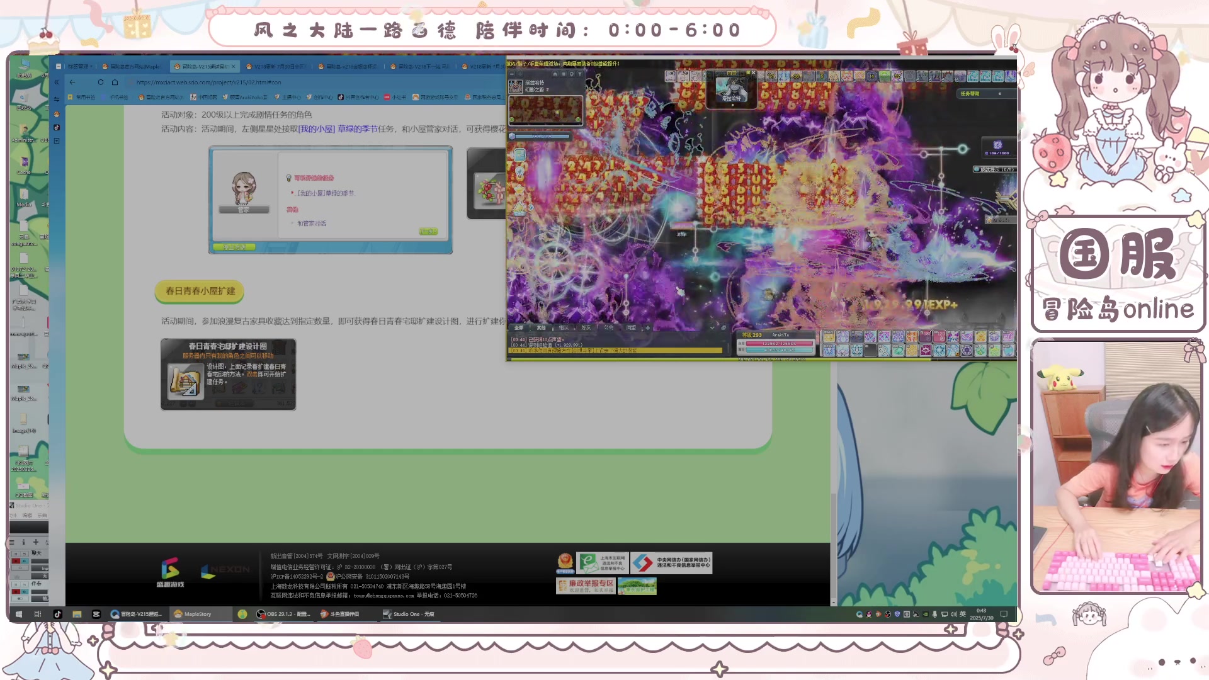Select the 公会 chat tab in MapleStory
This screenshot has height=680, width=1209.
(x=609, y=327)
